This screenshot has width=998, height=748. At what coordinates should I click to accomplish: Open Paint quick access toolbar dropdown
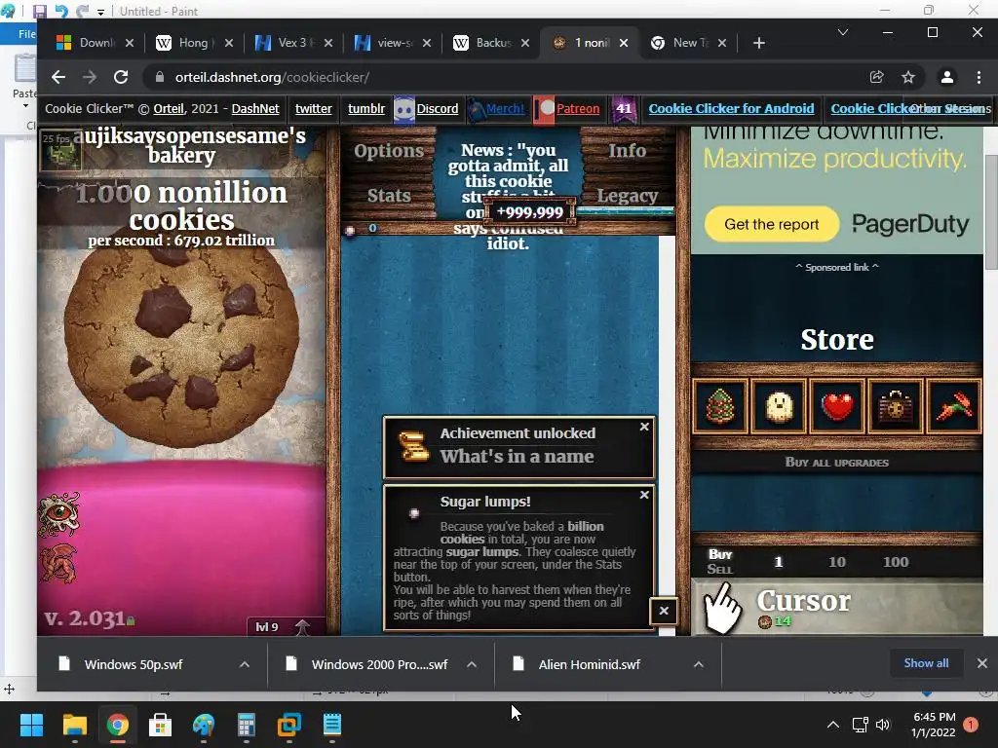100,12
